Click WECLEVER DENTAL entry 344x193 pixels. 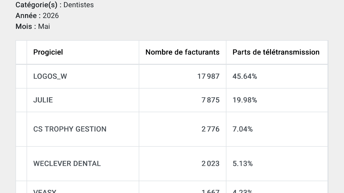click(67, 164)
